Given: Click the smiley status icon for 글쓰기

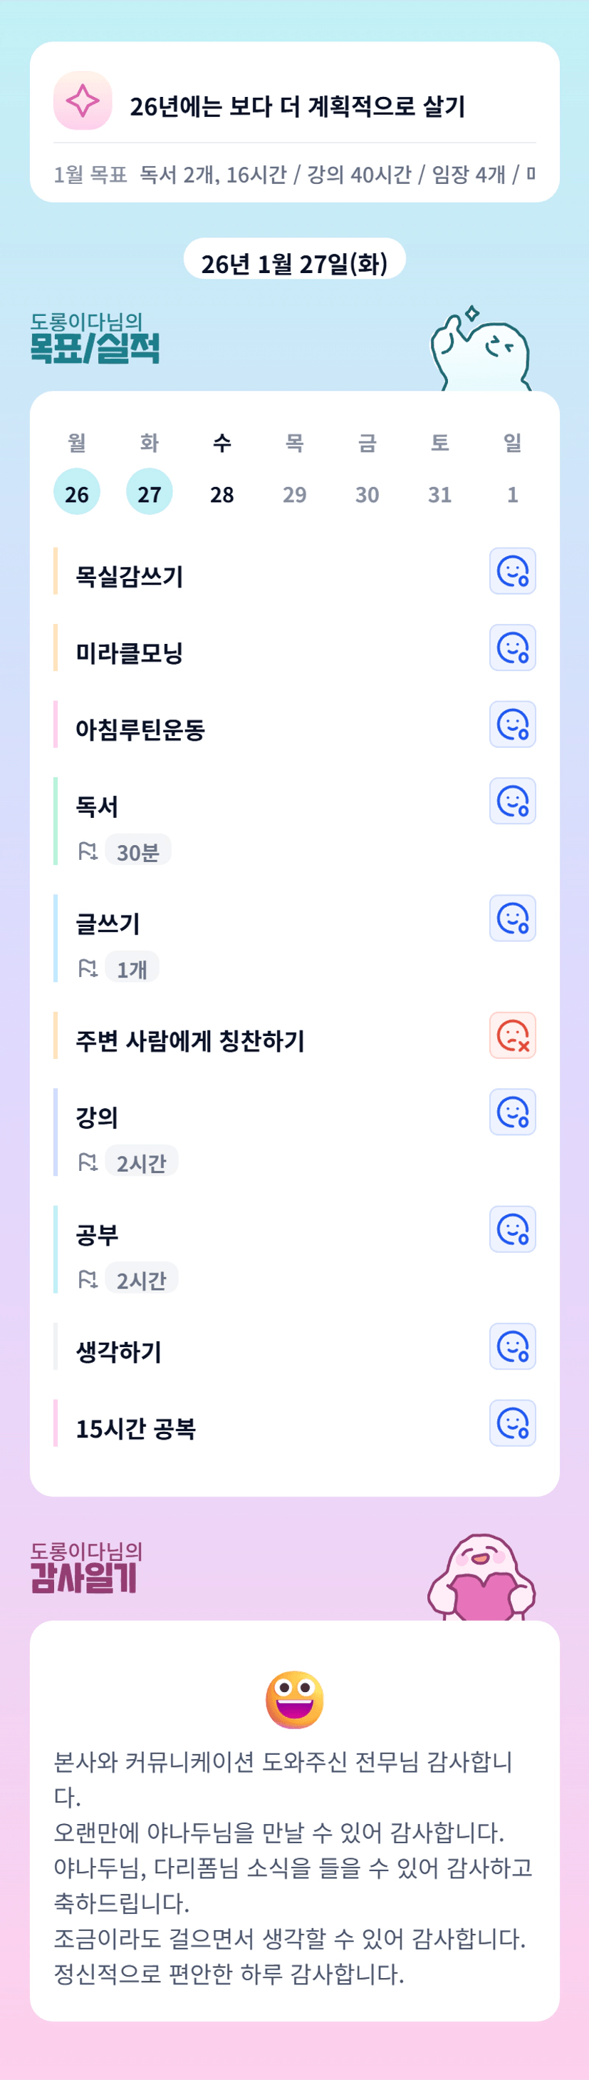Looking at the screenshot, I should tap(512, 919).
